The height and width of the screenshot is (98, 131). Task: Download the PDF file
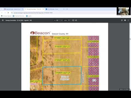click(122, 20)
